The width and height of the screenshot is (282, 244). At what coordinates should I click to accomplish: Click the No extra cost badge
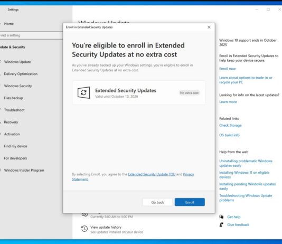click(189, 93)
